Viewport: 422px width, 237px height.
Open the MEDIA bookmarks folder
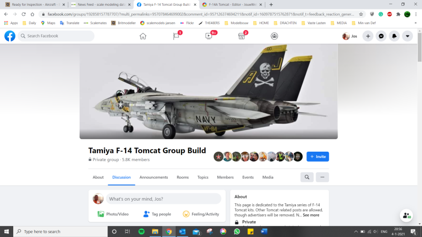339,23
